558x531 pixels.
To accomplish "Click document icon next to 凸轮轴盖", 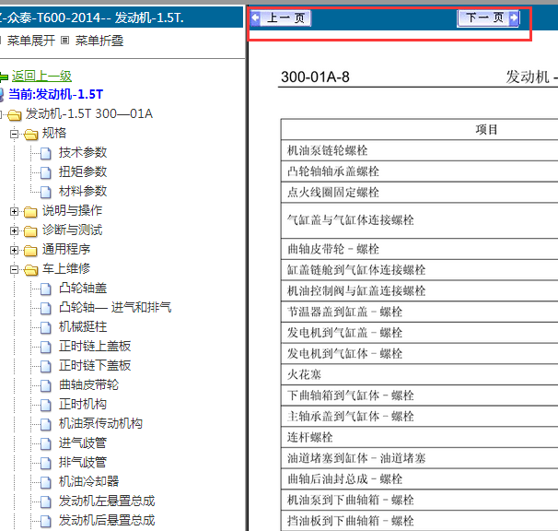I will (45, 289).
